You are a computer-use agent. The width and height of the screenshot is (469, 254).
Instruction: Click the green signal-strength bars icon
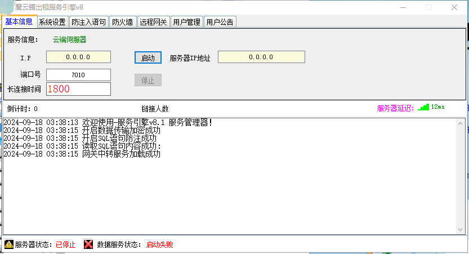[423, 107]
